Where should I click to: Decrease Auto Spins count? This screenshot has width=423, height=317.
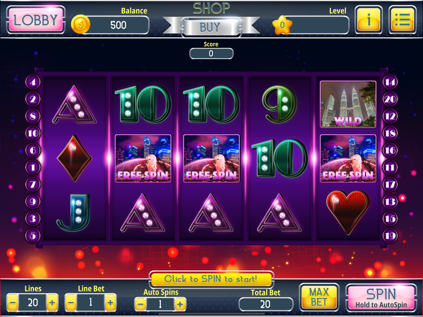140,304
